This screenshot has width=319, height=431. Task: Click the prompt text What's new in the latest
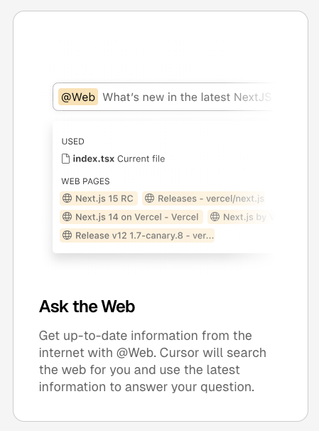[166, 97]
